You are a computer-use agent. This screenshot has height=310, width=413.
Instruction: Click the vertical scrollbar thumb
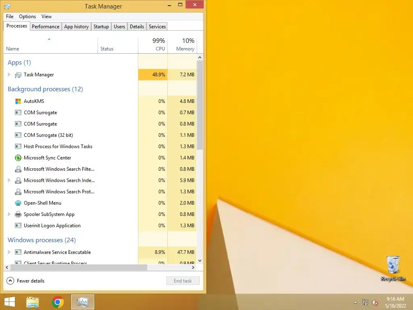click(x=200, y=105)
